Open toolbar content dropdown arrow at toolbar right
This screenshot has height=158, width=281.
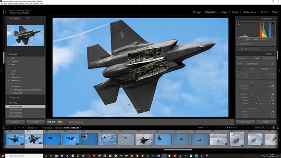(231, 122)
